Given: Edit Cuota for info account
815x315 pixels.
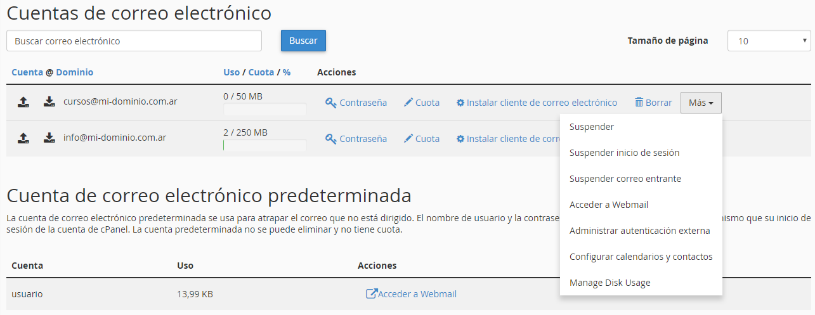Looking at the screenshot, I should 421,139.
